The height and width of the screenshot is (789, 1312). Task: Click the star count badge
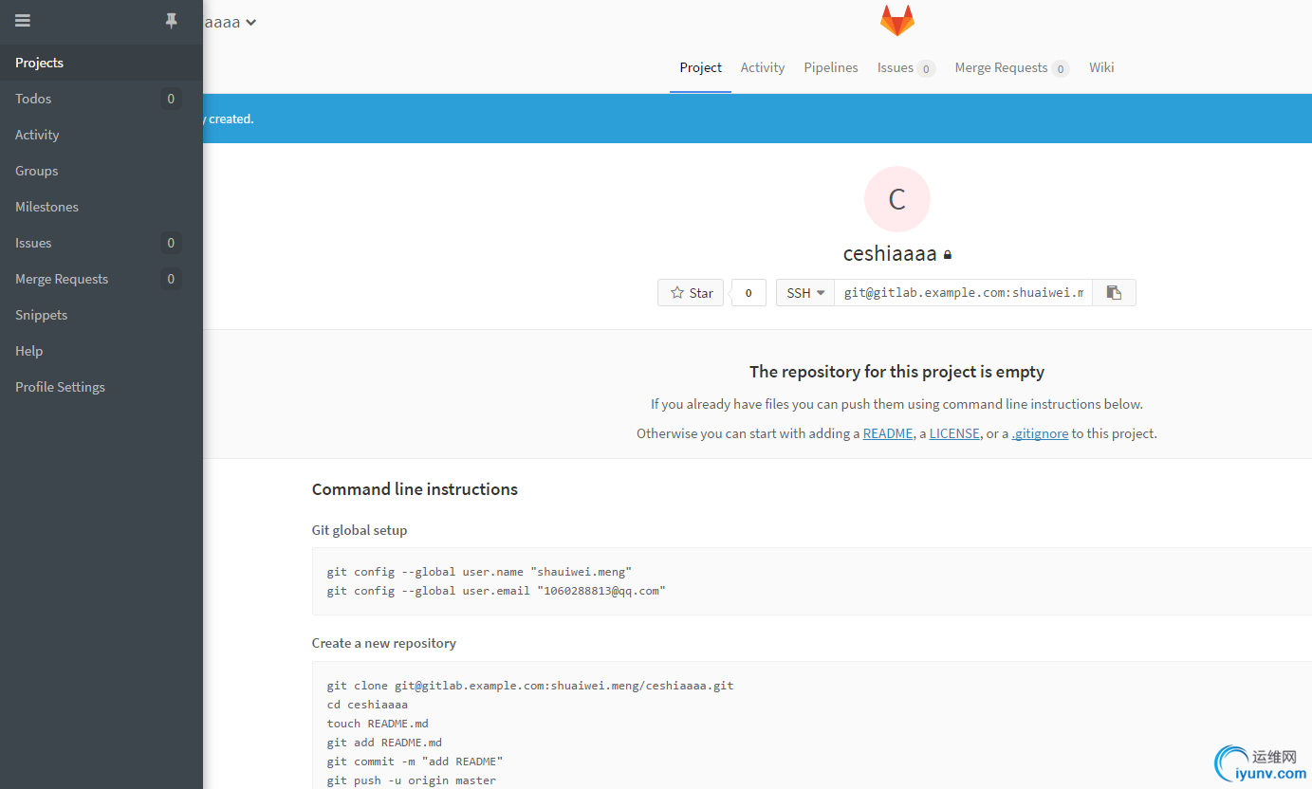[748, 293]
